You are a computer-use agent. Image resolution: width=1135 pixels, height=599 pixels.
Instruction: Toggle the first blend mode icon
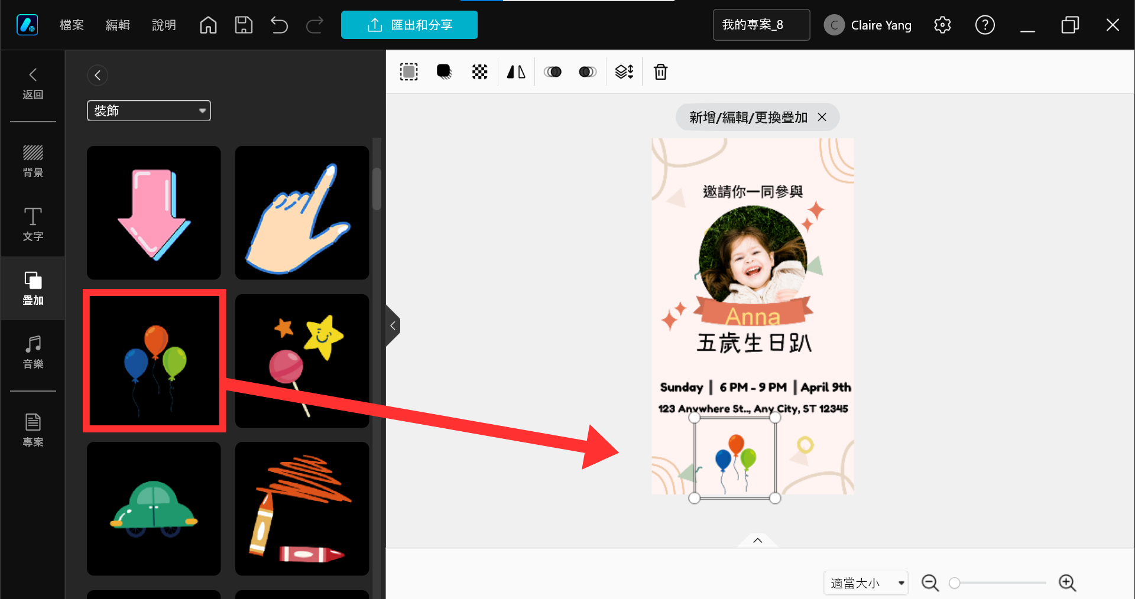click(553, 72)
